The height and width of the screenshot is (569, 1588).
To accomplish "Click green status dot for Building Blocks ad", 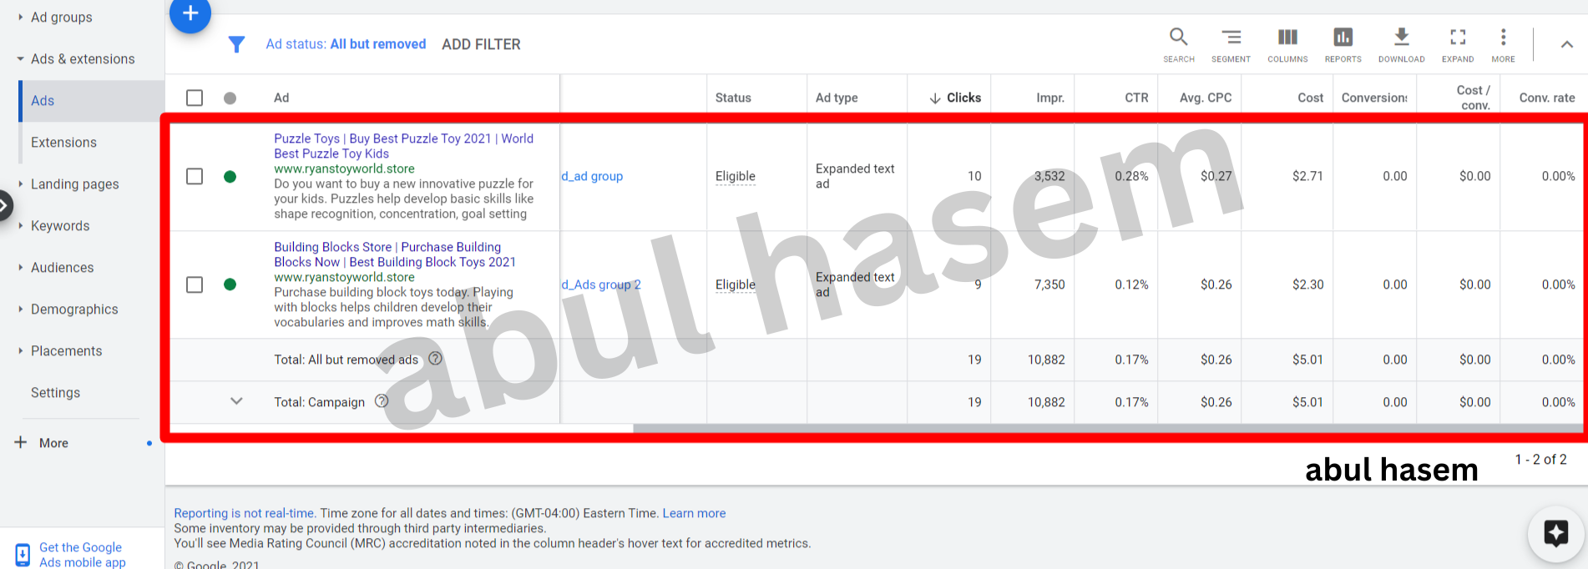I will coord(230,284).
